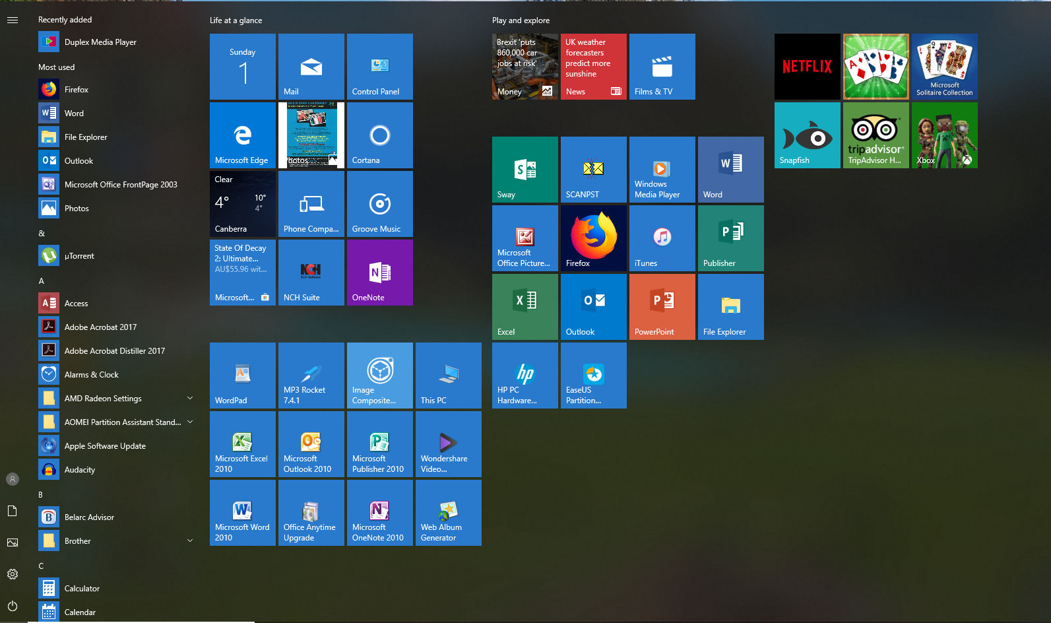Launch the Wondershare Video tile
Screen dimensions: 1051x623
click(448, 444)
